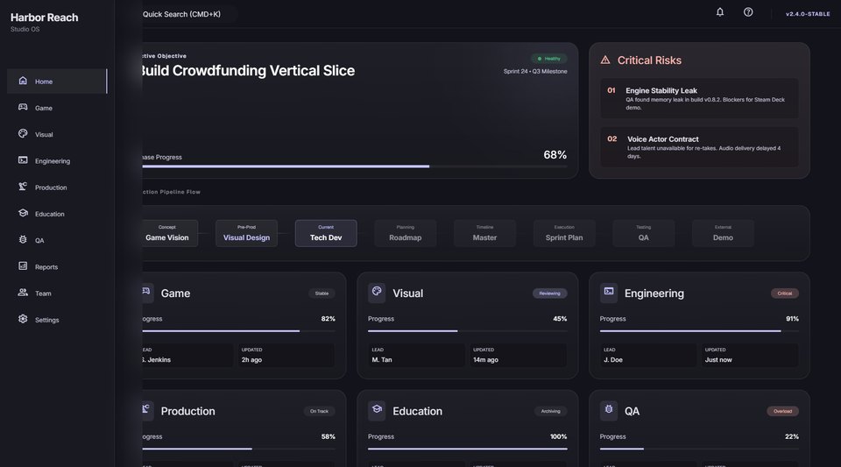The height and width of the screenshot is (467, 841).
Task: Click the Education graduation cap sidebar icon
Action: (x=23, y=213)
